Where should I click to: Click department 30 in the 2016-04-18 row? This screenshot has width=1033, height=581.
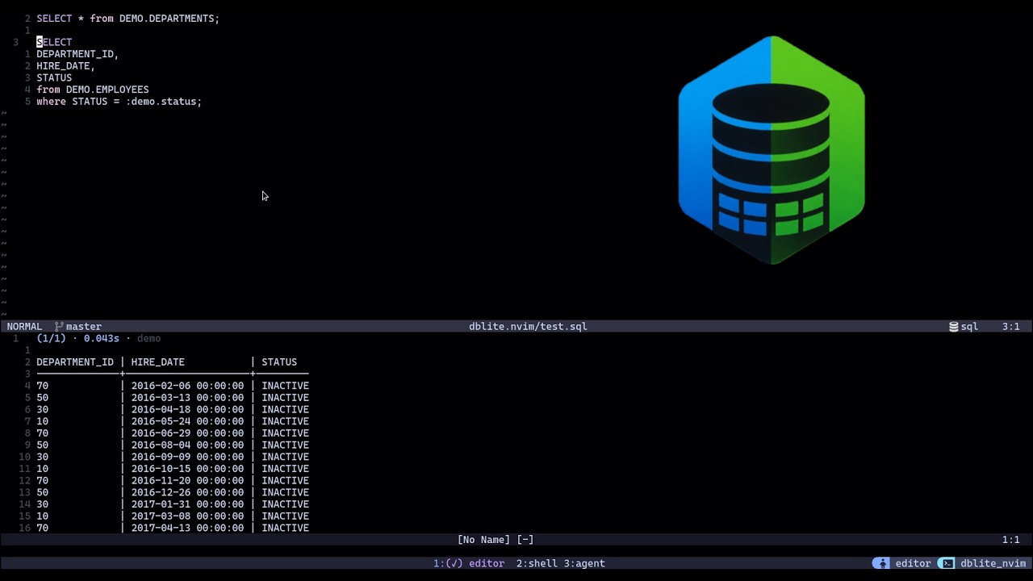(42, 409)
